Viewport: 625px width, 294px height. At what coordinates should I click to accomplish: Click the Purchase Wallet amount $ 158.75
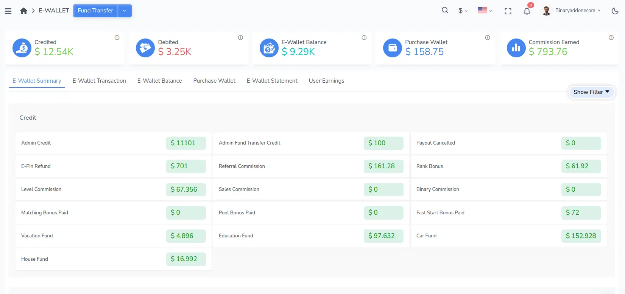(424, 52)
